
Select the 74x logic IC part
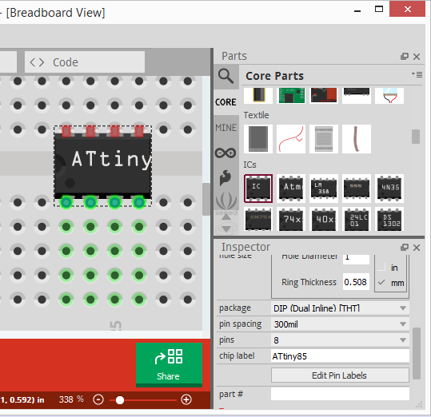[x=291, y=219]
